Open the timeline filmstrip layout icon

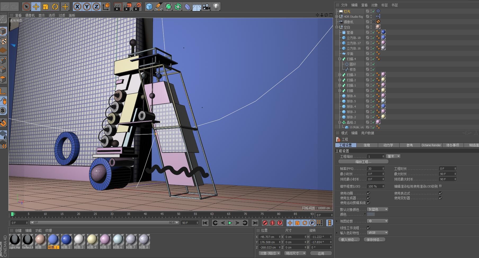[329, 223]
